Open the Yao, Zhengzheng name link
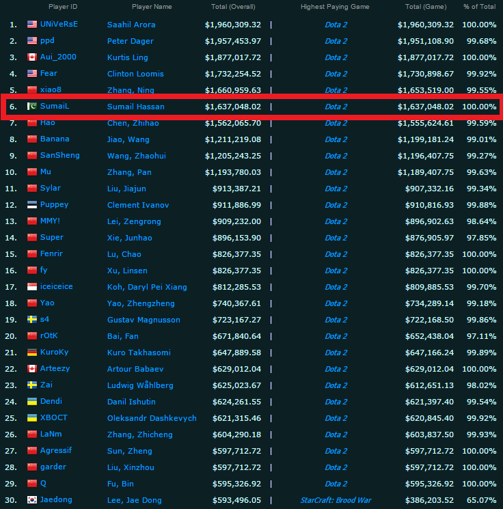This screenshot has width=503, height=509. [x=141, y=304]
